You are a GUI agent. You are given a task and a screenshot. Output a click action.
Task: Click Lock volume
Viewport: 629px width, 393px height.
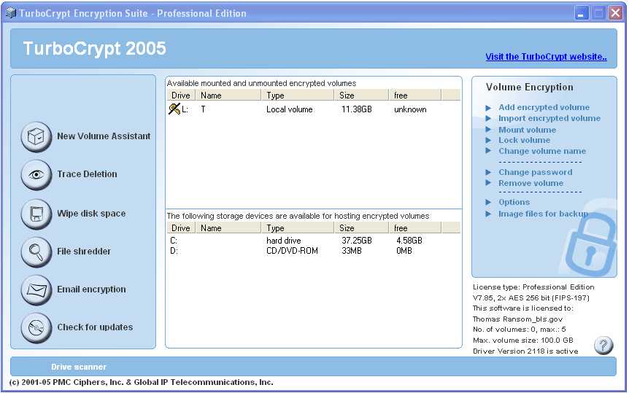pos(525,140)
